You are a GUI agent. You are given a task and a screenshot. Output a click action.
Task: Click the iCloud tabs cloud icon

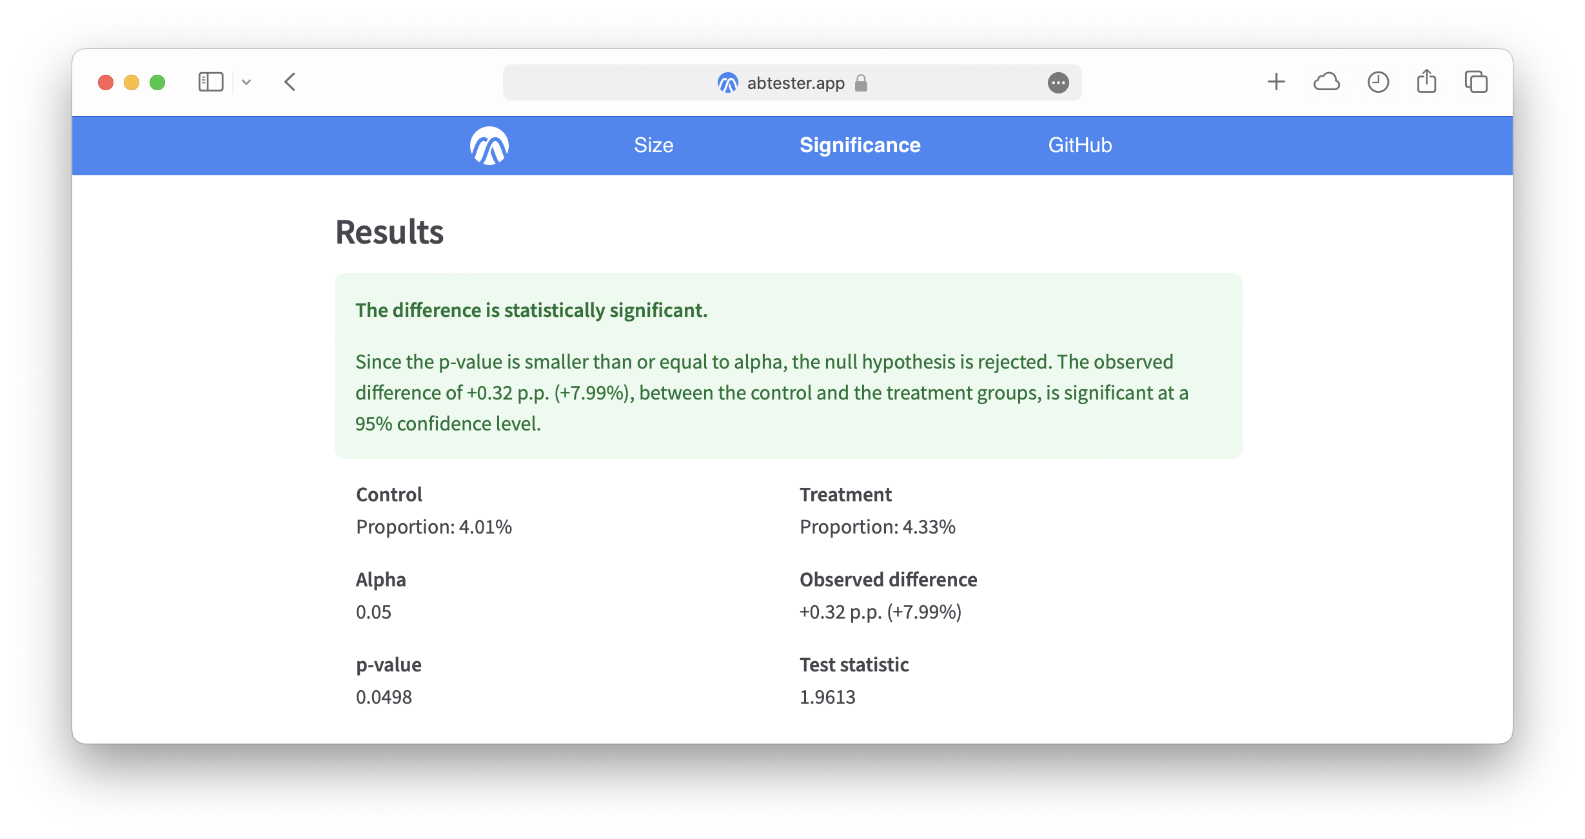(x=1326, y=82)
